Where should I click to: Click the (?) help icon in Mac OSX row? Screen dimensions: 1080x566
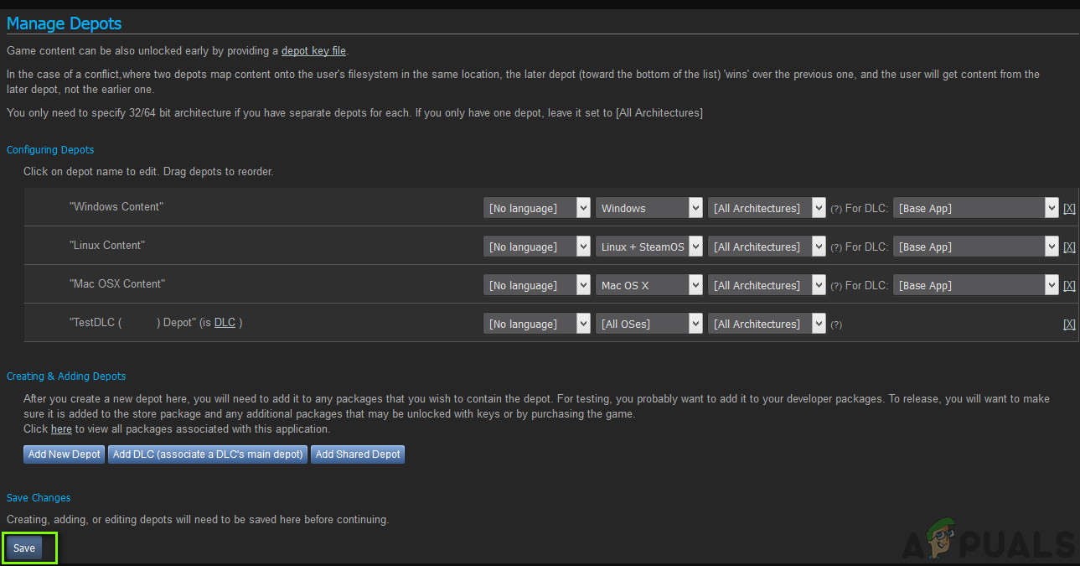point(835,286)
